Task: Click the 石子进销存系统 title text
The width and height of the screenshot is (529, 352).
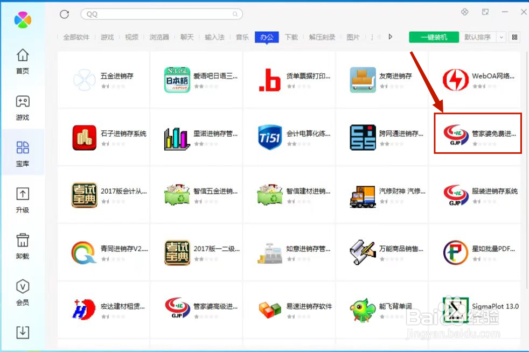Action: click(x=123, y=133)
